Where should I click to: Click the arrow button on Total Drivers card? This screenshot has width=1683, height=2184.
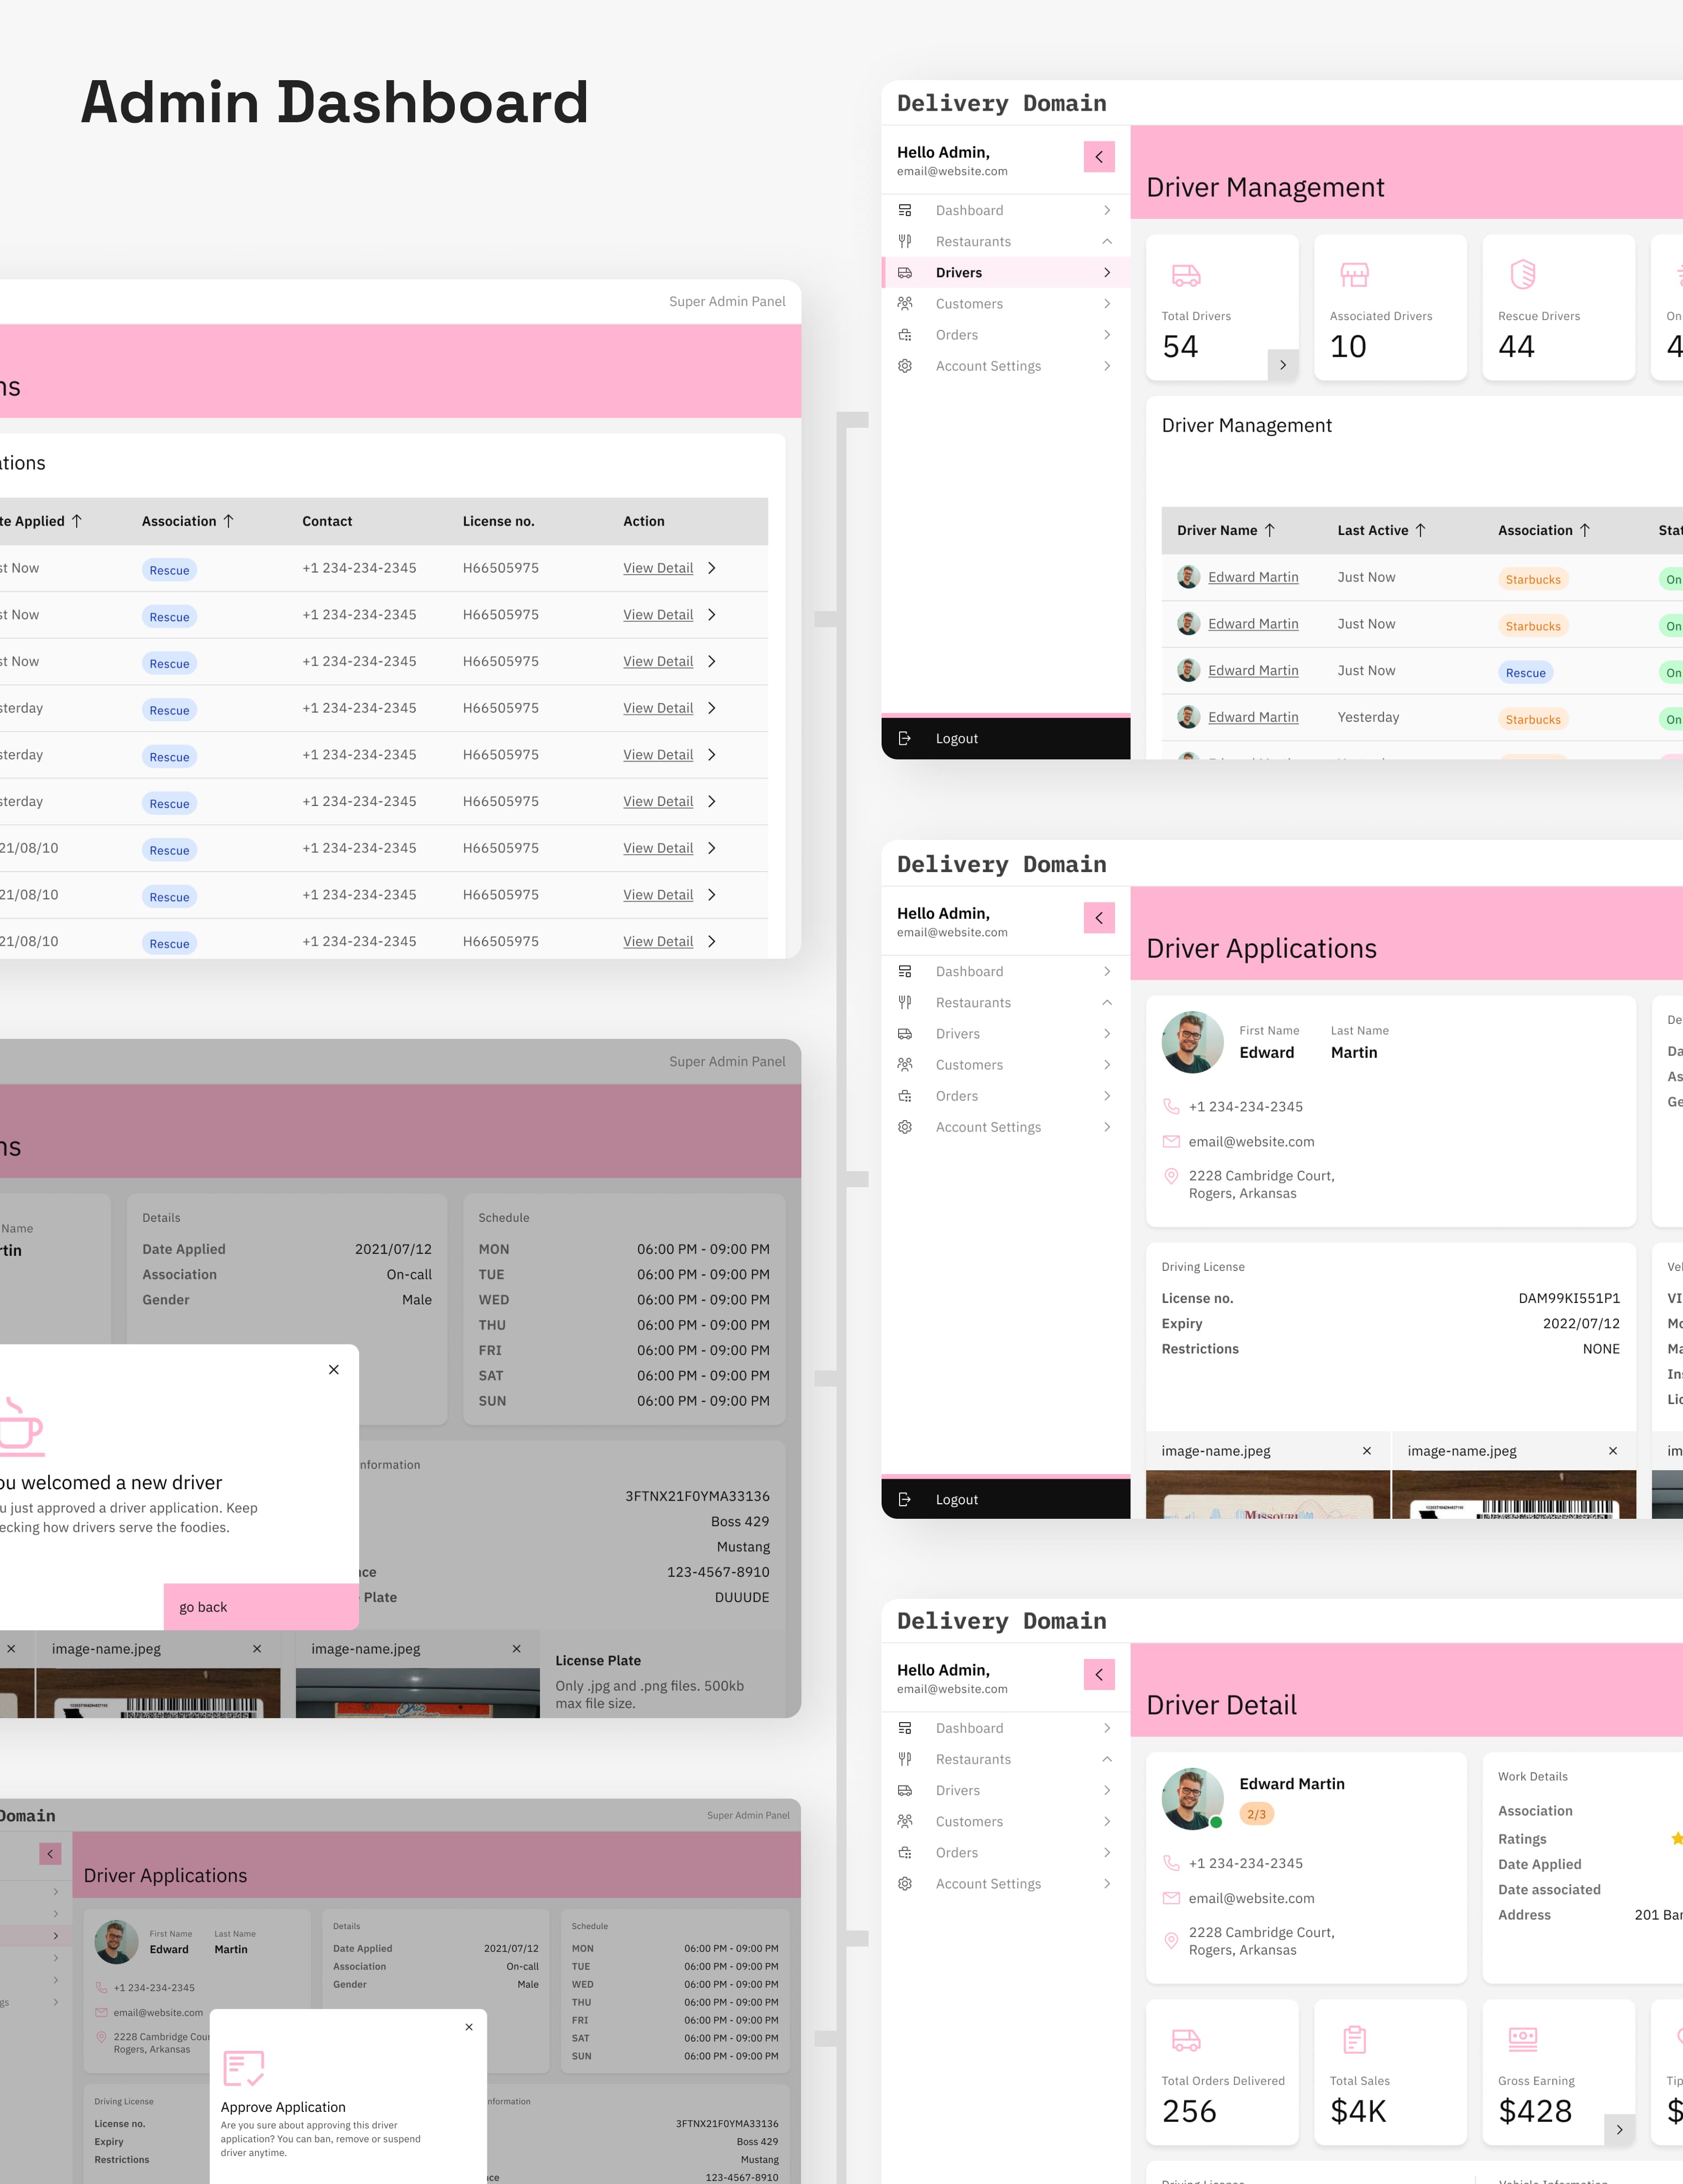pyautogui.click(x=1283, y=365)
